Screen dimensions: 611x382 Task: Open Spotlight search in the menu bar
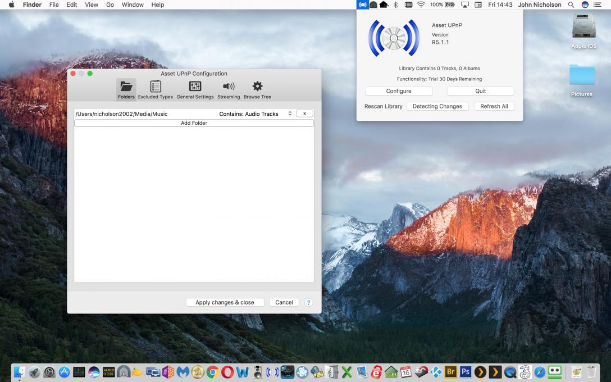coord(571,4)
